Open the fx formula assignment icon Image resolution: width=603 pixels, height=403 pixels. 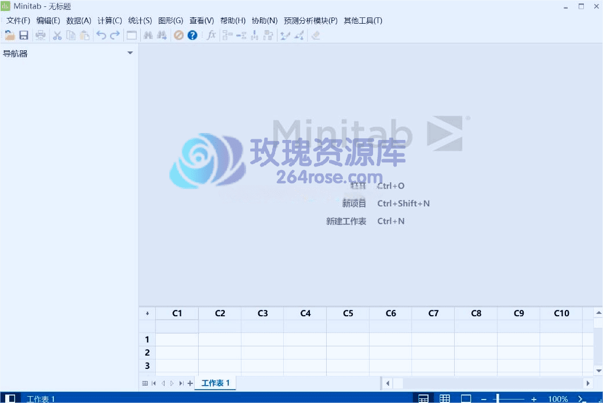211,35
